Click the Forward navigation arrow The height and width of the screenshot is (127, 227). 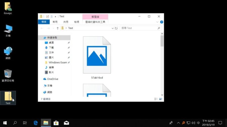click(48, 28)
